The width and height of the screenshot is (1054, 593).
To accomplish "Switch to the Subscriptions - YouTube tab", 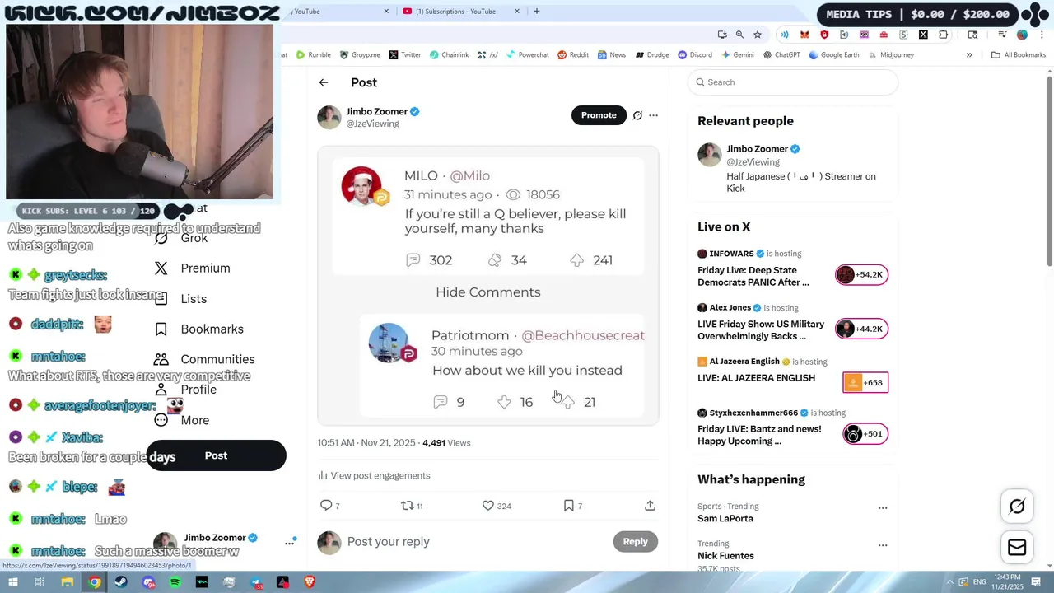I will 460,12.
